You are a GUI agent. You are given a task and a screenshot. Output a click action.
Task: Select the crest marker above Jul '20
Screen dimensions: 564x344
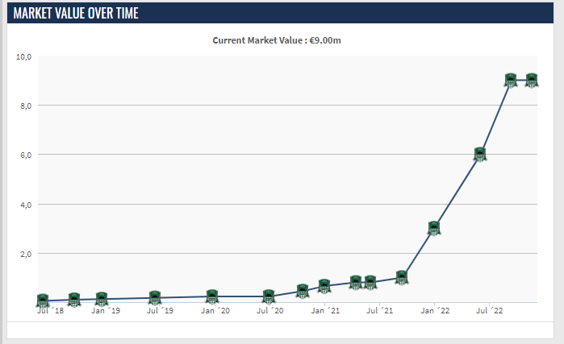click(x=269, y=296)
